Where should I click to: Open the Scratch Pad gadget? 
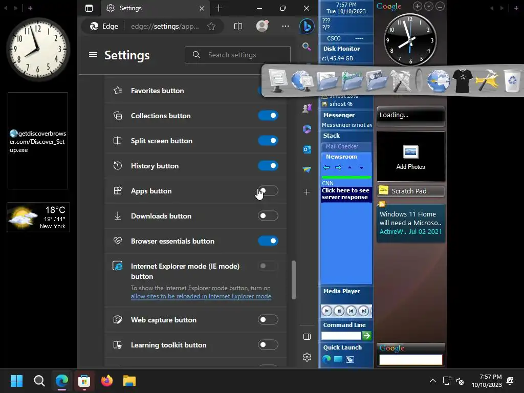pyautogui.click(x=411, y=191)
